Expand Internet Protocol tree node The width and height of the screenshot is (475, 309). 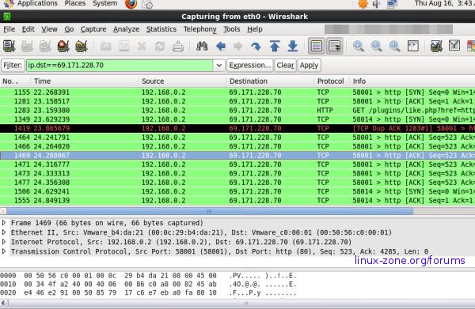pos(4,242)
